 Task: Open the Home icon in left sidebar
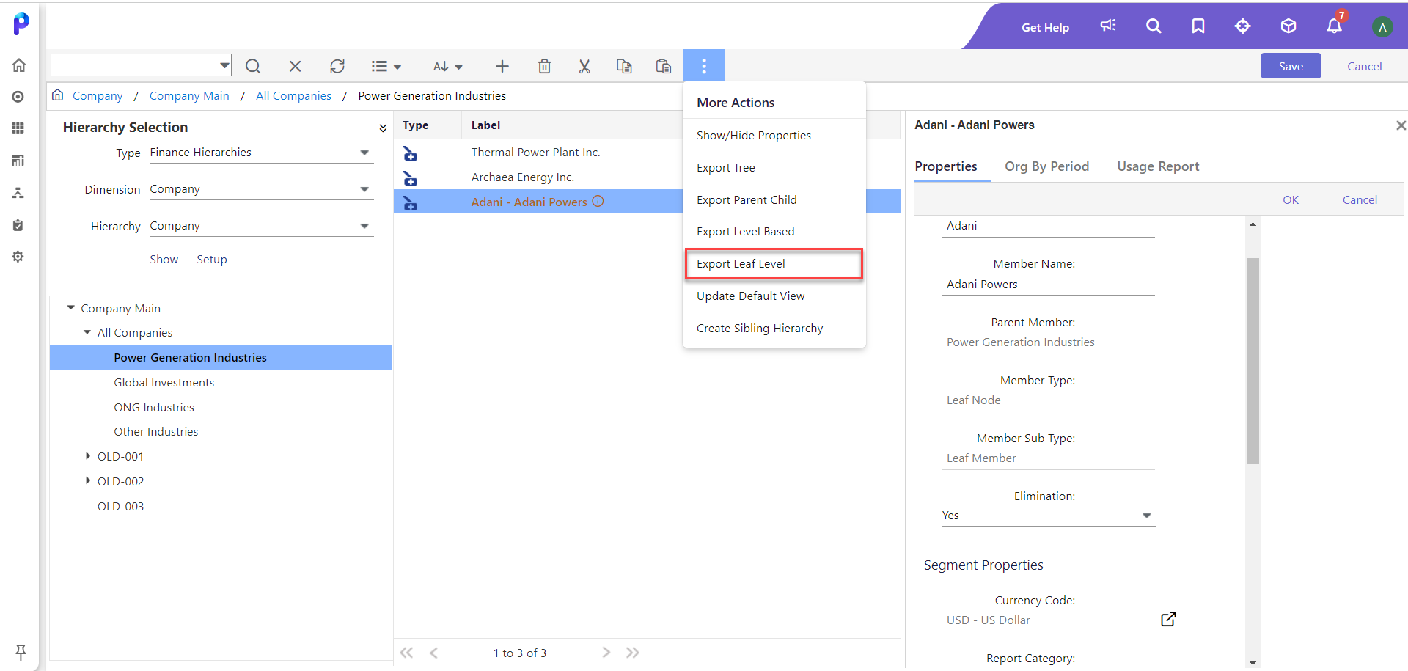tap(19, 65)
